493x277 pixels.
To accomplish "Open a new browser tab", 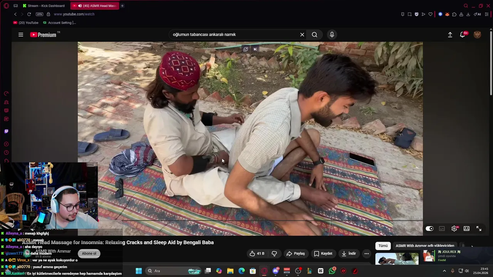I will tap(122, 6).
